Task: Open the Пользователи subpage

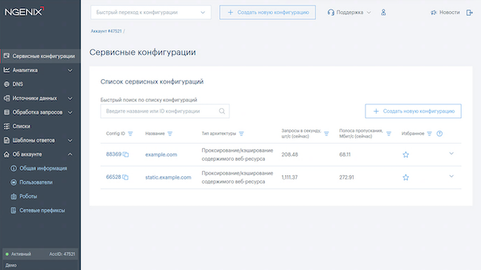Action: click(x=36, y=182)
